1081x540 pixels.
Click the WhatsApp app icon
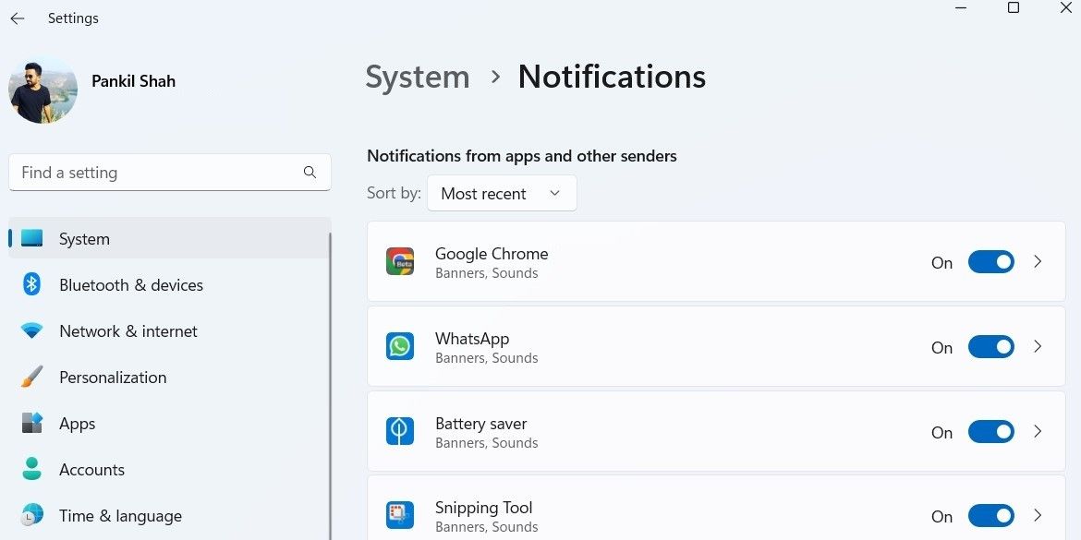pyautogui.click(x=399, y=346)
